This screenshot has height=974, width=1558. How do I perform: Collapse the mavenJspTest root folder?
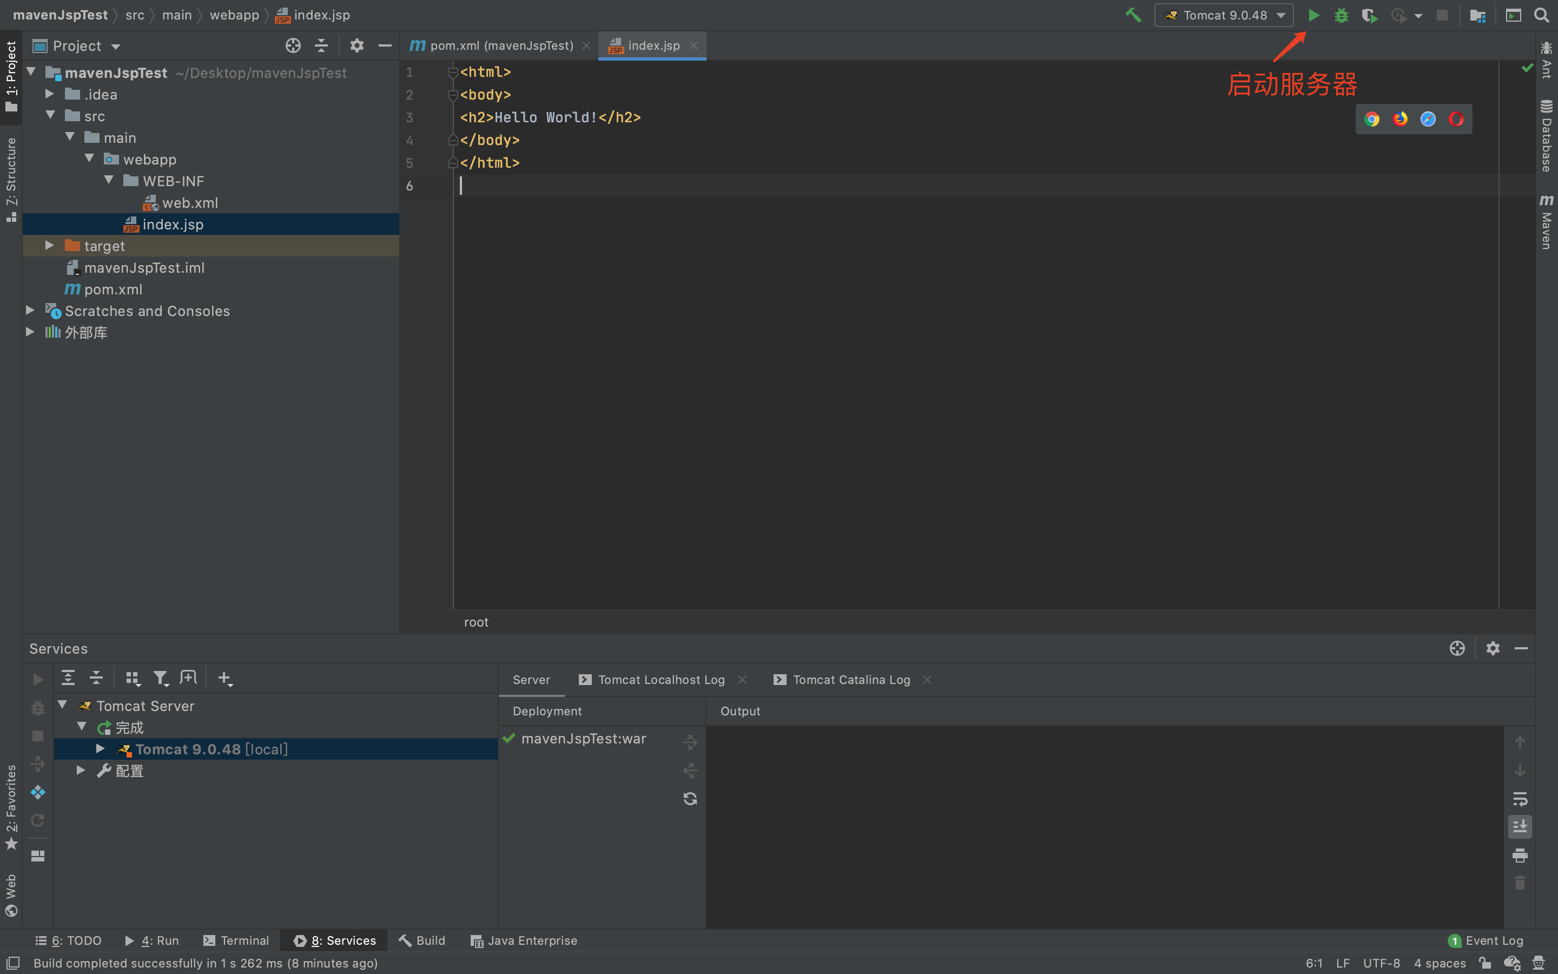pyautogui.click(x=31, y=72)
